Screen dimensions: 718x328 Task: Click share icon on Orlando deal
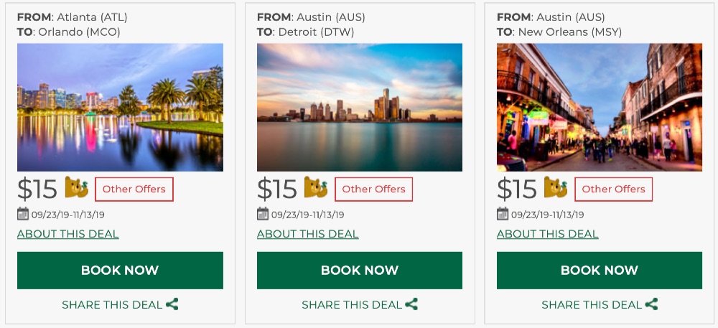click(x=172, y=304)
